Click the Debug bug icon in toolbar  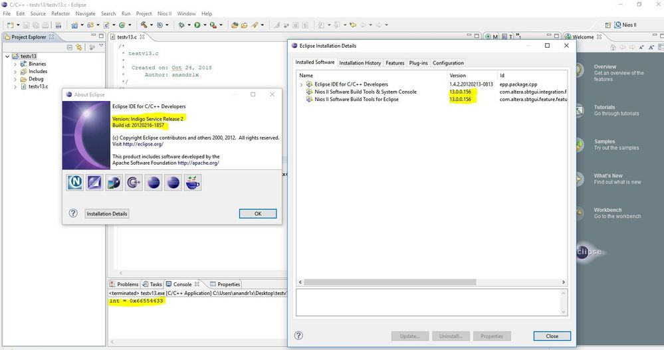click(x=181, y=25)
